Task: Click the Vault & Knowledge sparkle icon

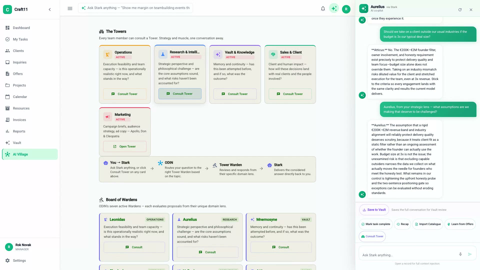Action: (x=218, y=54)
